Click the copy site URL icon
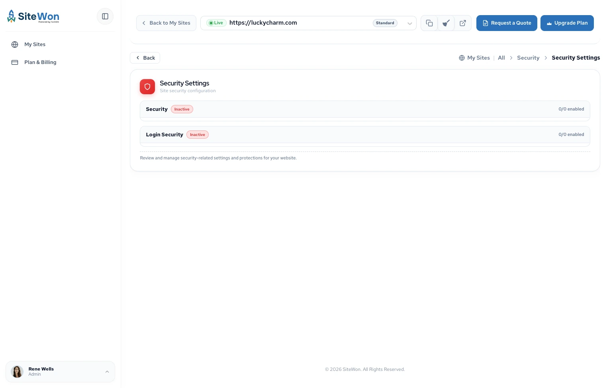609x388 pixels. point(429,23)
